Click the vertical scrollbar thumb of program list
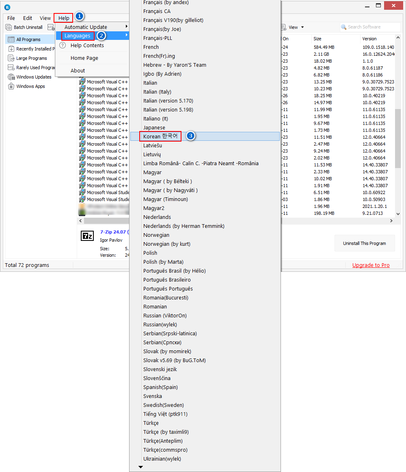This screenshot has width=406, height=472. pos(398,138)
